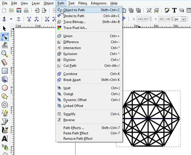Open Path Effects dialog entry

click(x=89, y=128)
